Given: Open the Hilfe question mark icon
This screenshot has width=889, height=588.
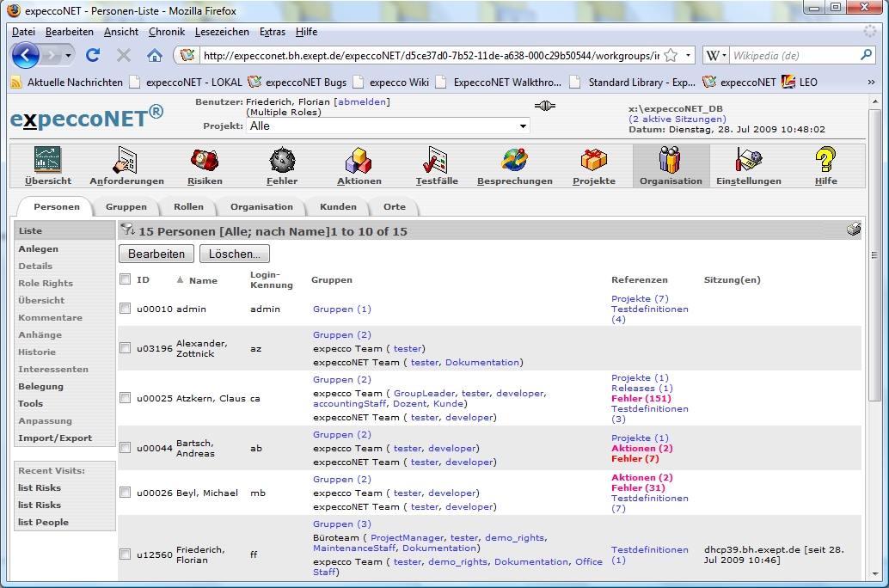Looking at the screenshot, I should tap(825, 159).
